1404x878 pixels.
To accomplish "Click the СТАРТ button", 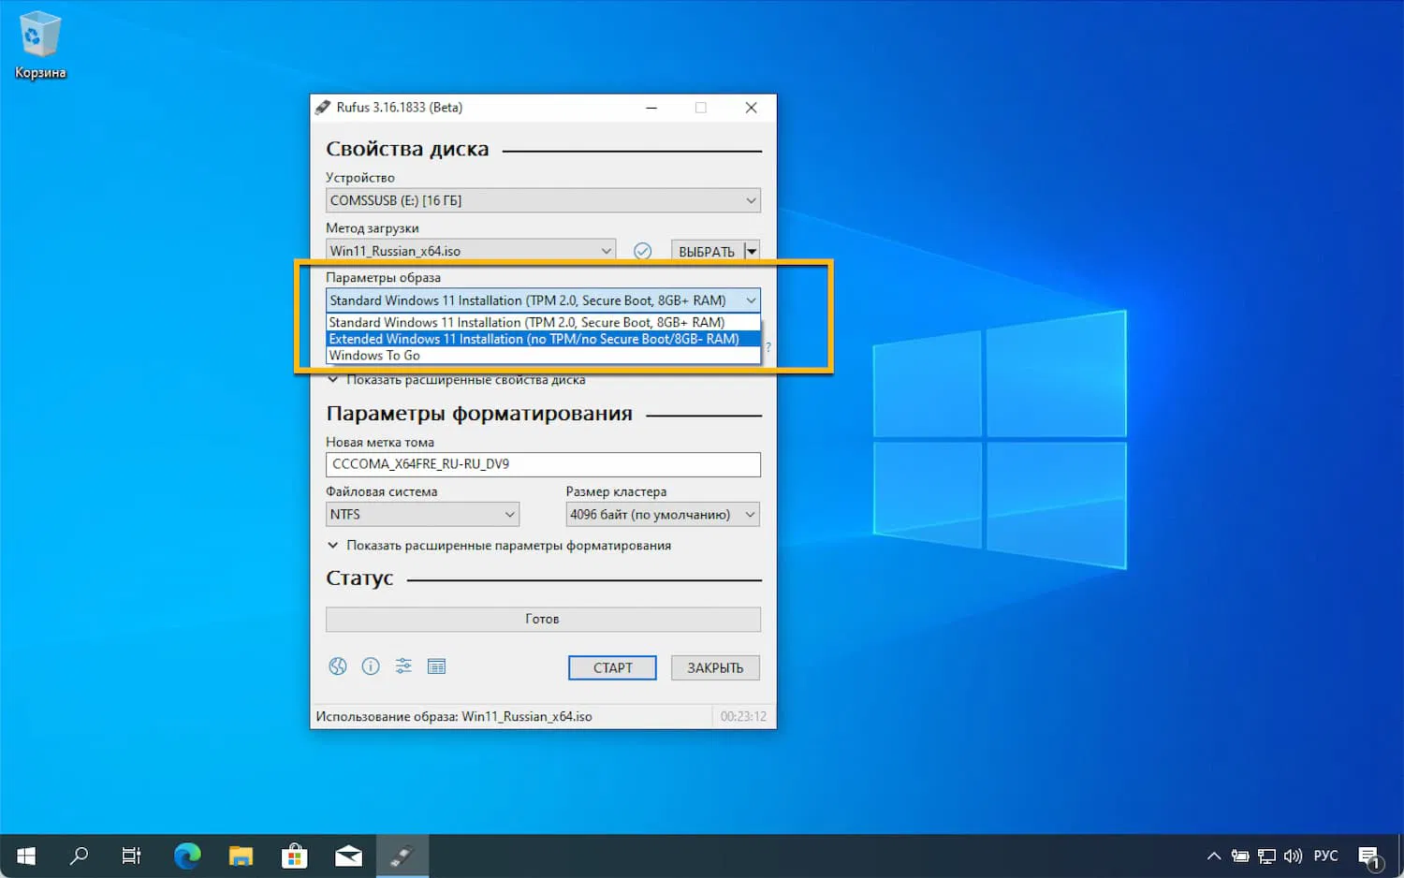I will (612, 667).
